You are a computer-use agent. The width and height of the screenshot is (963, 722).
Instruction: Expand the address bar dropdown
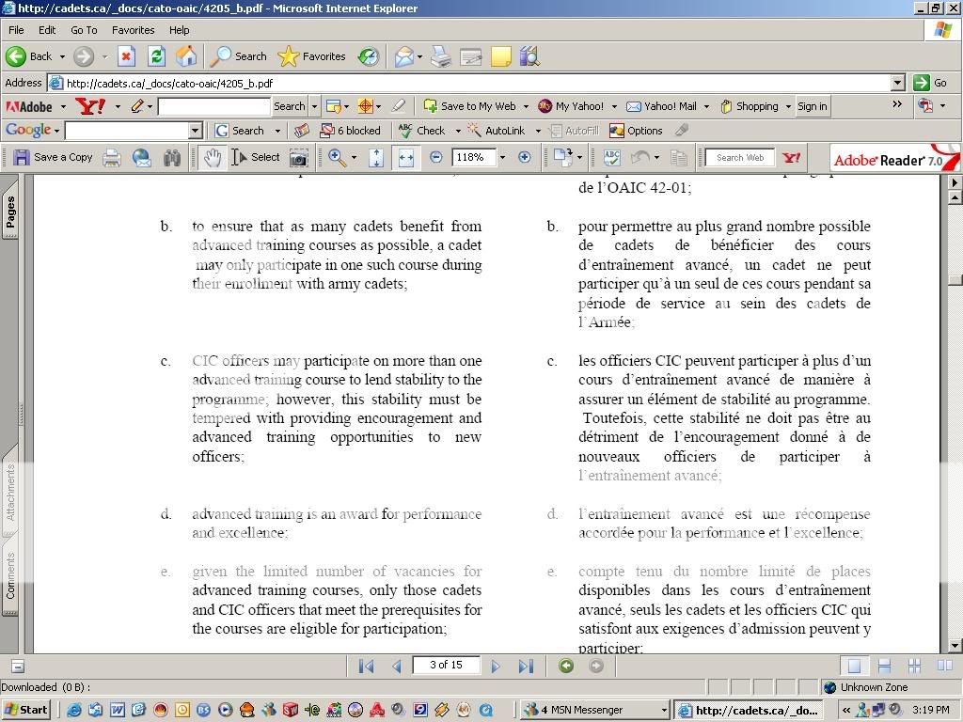click(897, 83)
